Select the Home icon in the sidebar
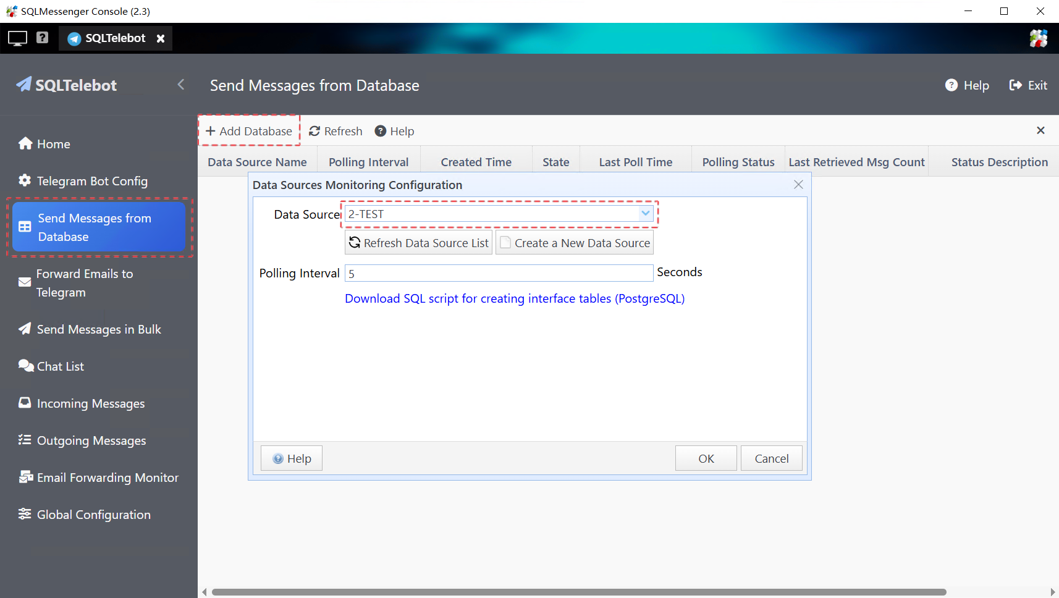 [25, 143]
